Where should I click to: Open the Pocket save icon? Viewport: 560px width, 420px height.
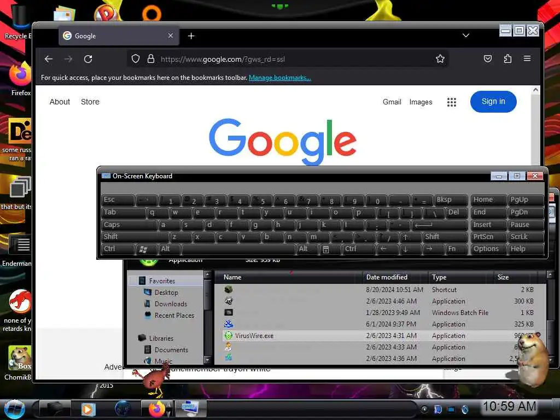(x=487, y=59)
